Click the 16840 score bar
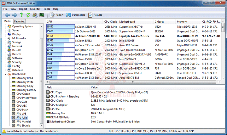This screenshot has width=227, height=135. pyautogui.click(x=61, y=27)
